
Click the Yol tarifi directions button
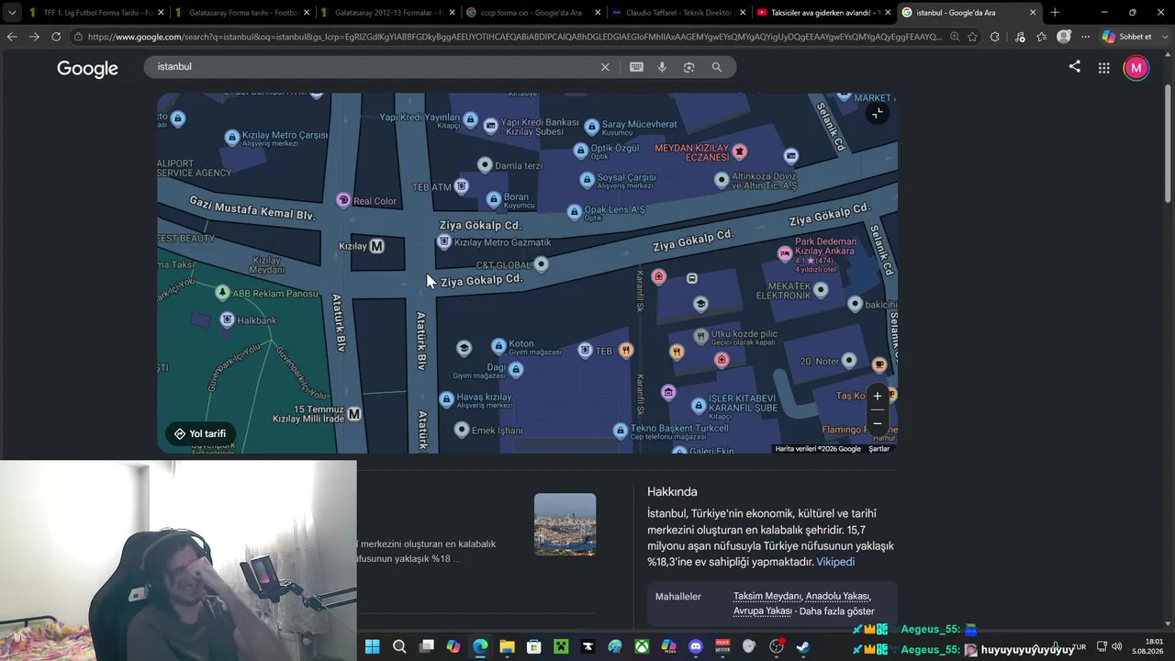pyautogui.click(x=200, y=433)
